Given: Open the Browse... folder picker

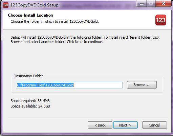Looking at the screenshot, I should (x=142, y=85).
